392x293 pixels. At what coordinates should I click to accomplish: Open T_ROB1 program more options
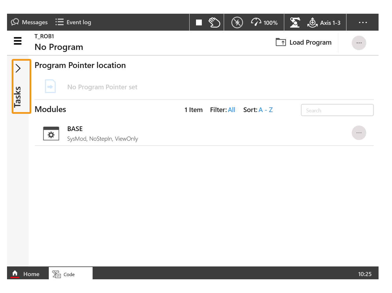[x=359, y=43]
